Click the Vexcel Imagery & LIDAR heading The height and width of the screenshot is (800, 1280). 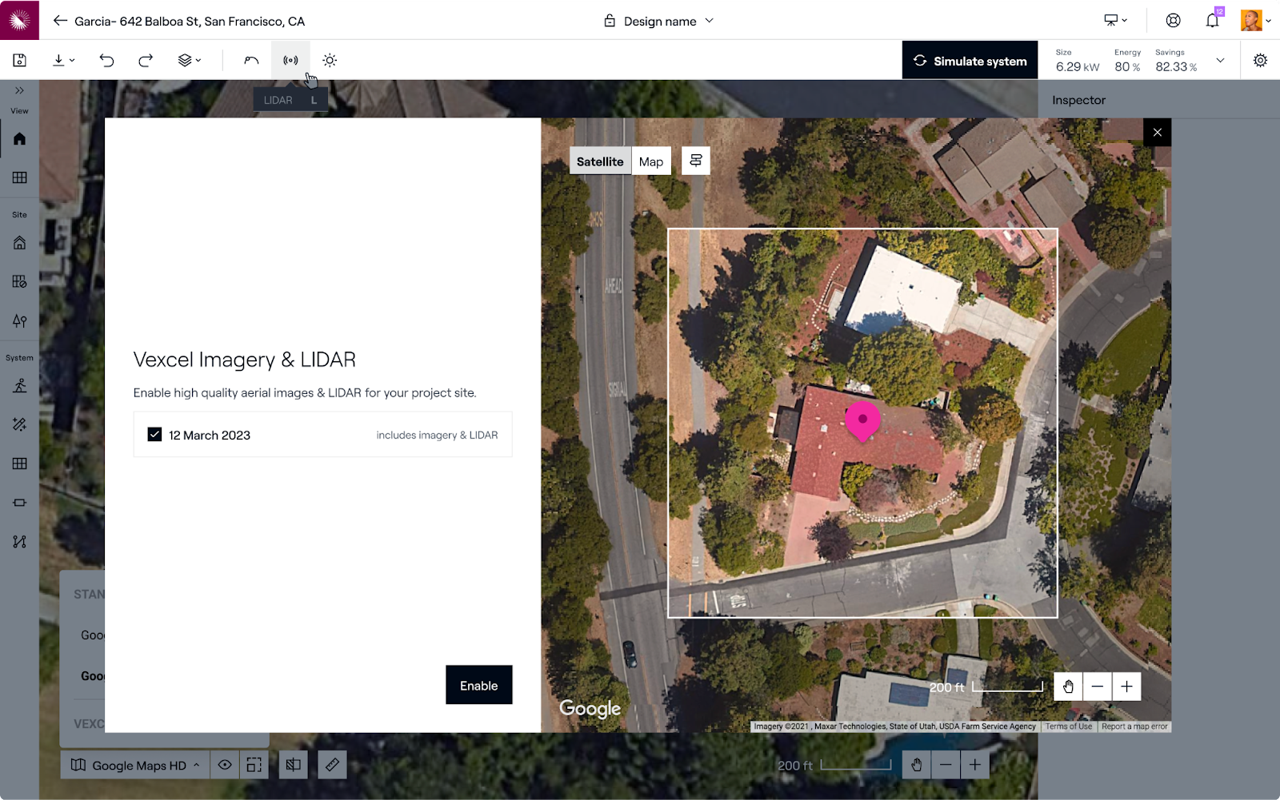pyautogui.click(x=244, y=360)
